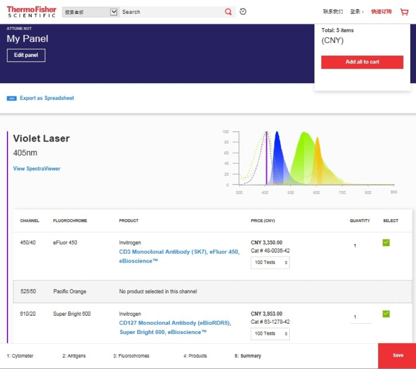Image resolution: width=416 pixels, height=369 pixels.
Task: Click Export as Spreadsheet link
Action: (47, 98)
